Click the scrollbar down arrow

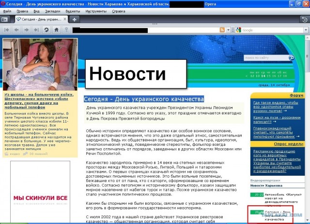click(308, 220)
